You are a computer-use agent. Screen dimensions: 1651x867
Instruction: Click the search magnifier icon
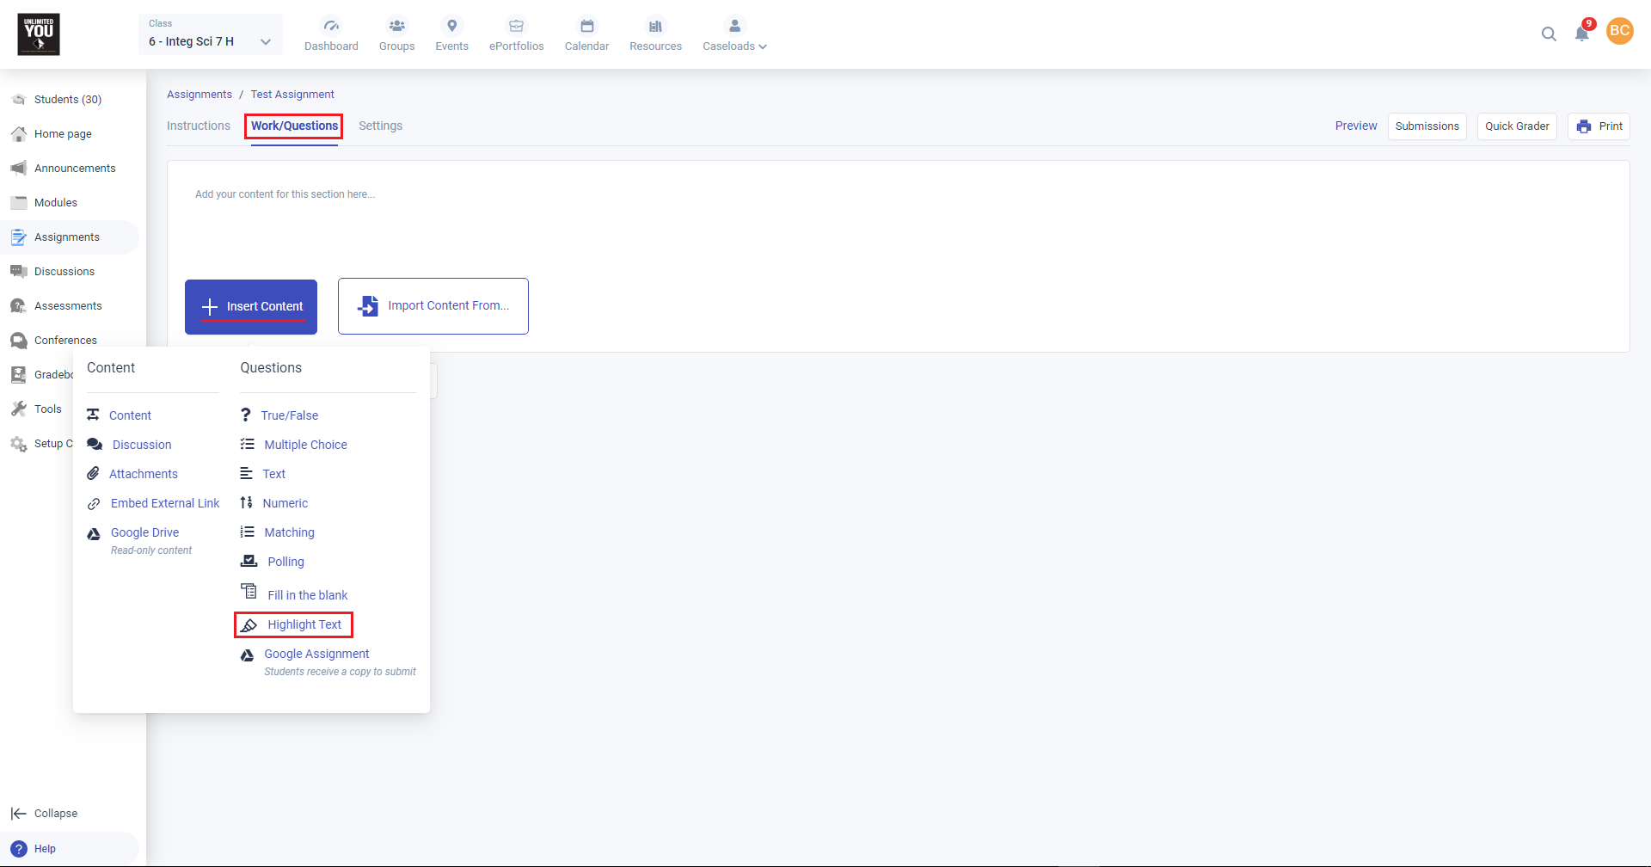(x=1549, y=34)
